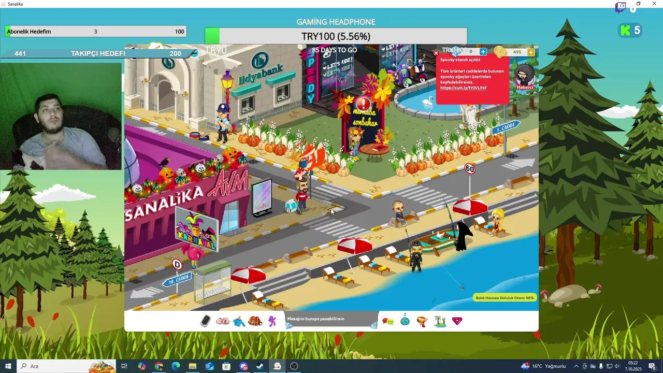This screenshot has width=663, height=373.
Task: Click the Abonelik Hedefim goal bar
Action: click(x=95, y=32)
